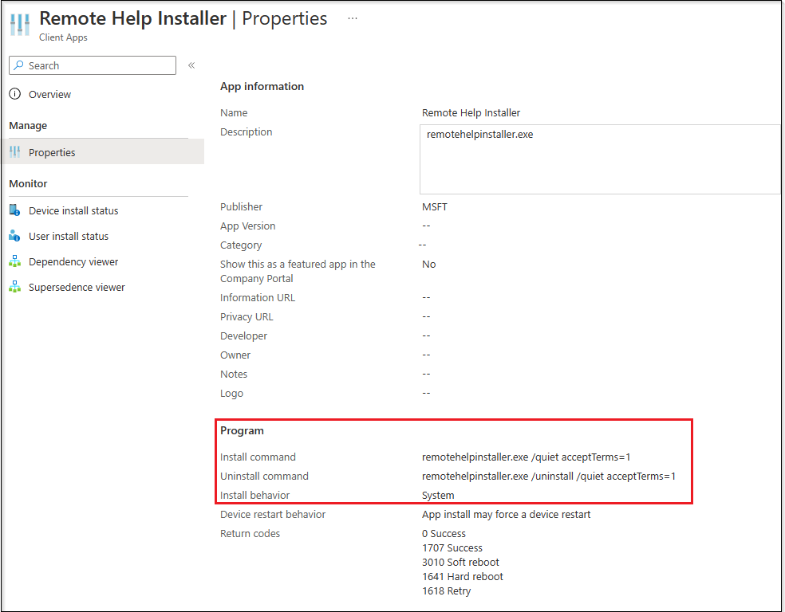785x612 pixels.
Task: Click the Program section heading
Action: (242, 431)
